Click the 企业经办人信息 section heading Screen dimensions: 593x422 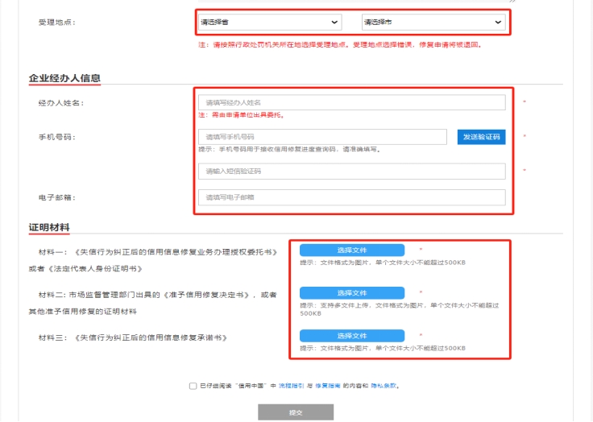pos(64,78)
